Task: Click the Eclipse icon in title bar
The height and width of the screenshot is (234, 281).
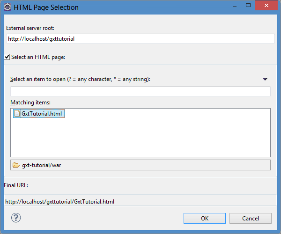Action: coord(7,7)
